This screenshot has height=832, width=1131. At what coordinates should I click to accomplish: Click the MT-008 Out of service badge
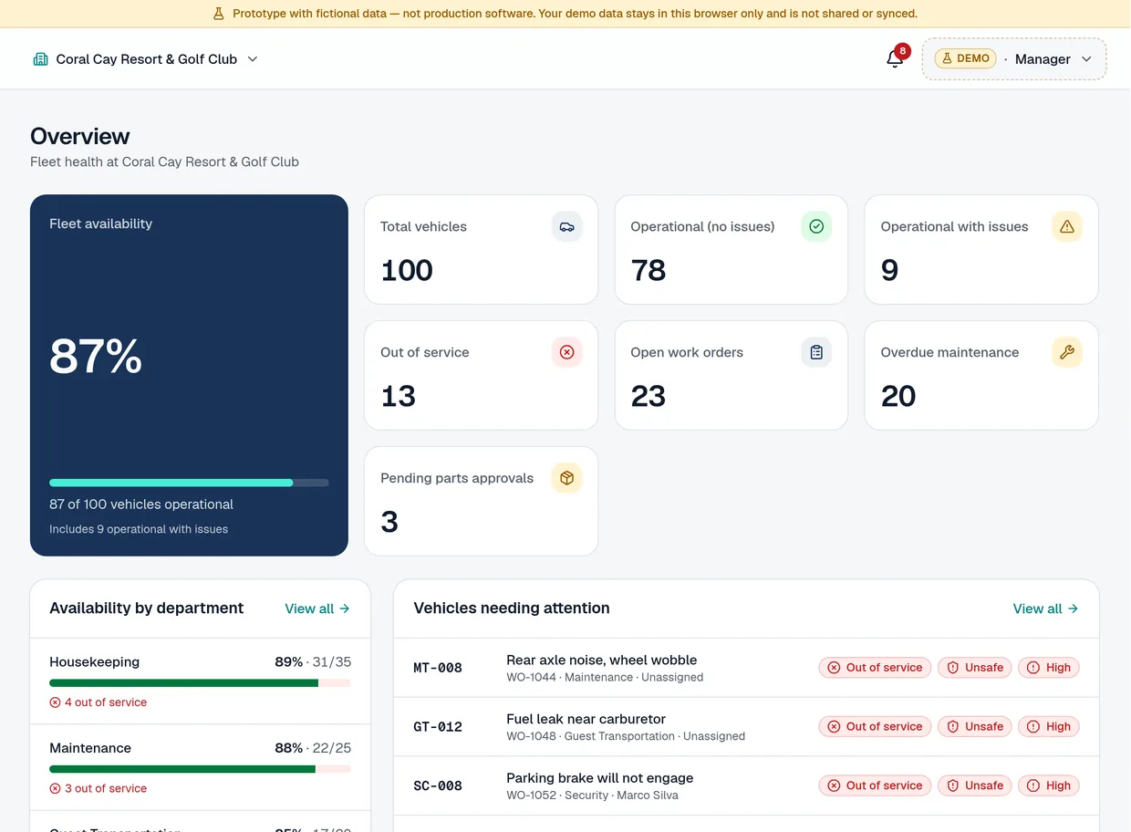875,668
